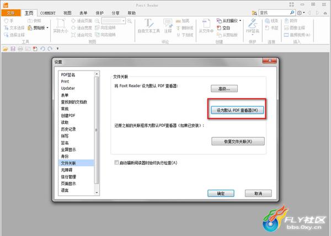This screenshot has width=331, height=236.
Task: Click the gear settings icon
Action: click(299, 13)
